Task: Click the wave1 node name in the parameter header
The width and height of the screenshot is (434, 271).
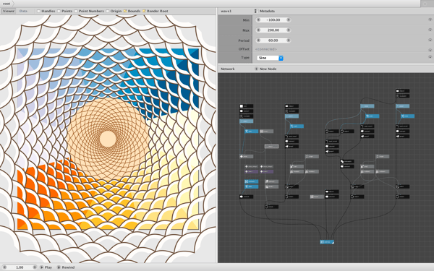Action: tap(226, 11)
